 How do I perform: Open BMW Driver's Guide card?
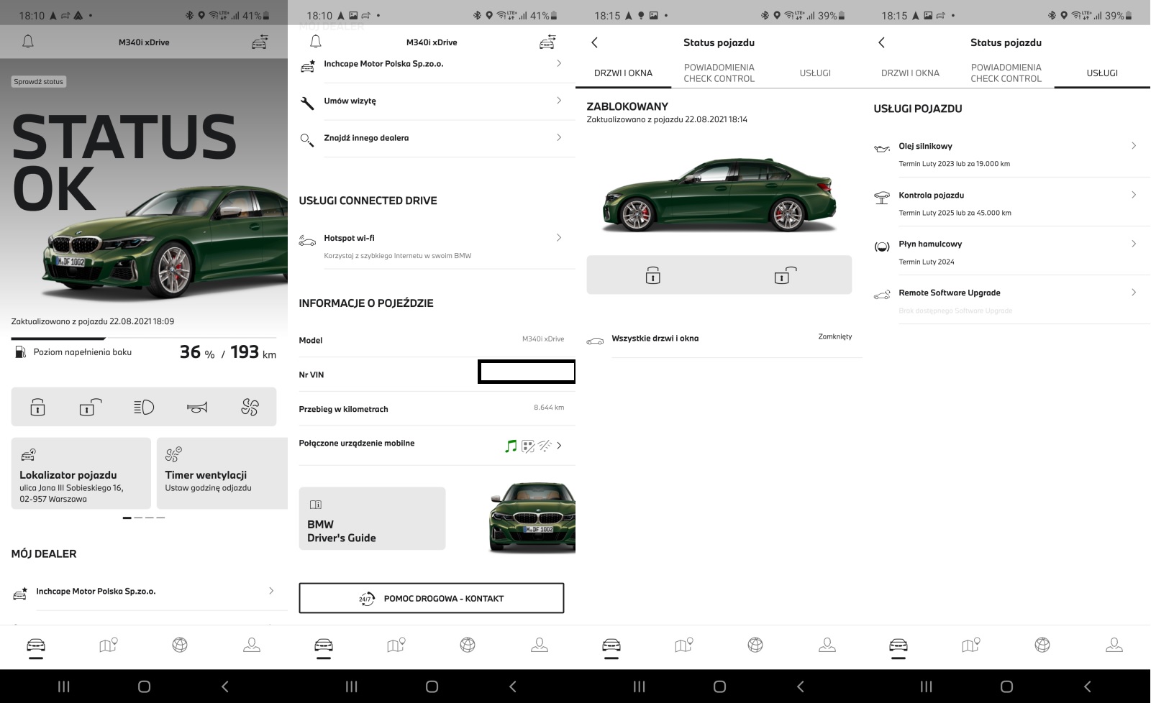pos(372,518)
